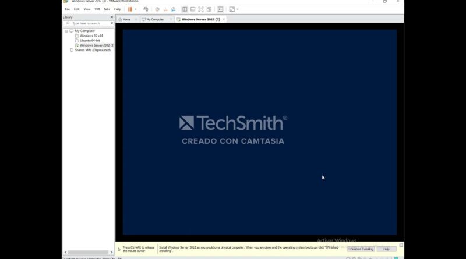Toggle the library sidebar view icon
The image size is (466, 259).
click(x=185, y=9)
